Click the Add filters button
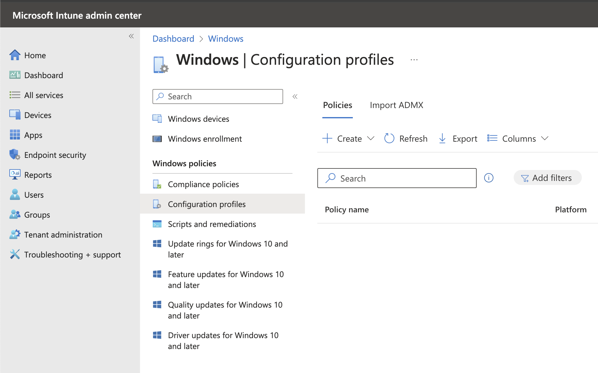Screen dimensions: 598x373 click(x=547, y=177)
